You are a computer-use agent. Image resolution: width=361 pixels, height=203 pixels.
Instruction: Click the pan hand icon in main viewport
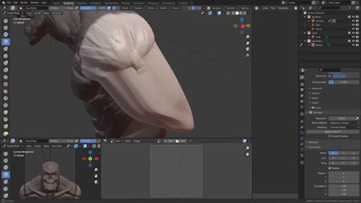(248, 43)
